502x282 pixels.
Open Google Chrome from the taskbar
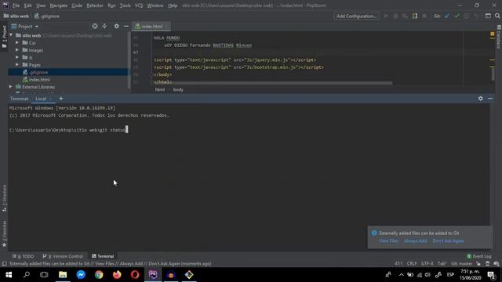pyautogui.click(x=99, y=275)
